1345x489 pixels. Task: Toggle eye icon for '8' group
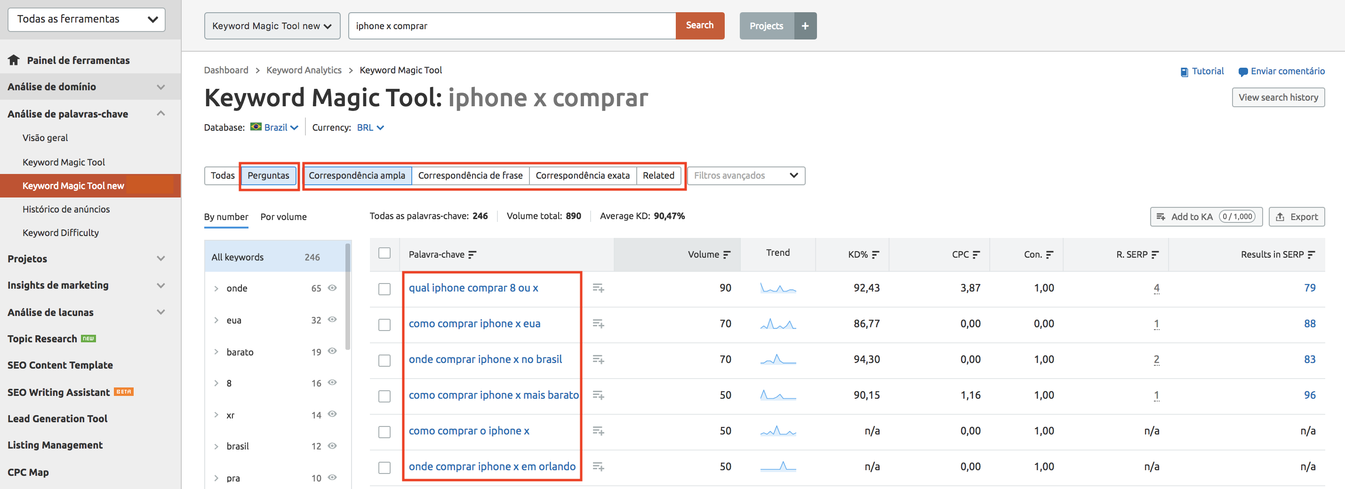click(332, 383)
